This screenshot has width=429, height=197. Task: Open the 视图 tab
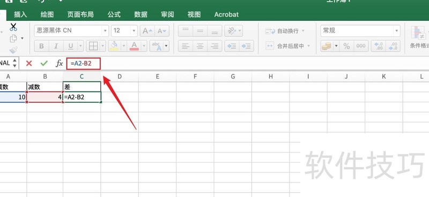(x=194, y=14)
